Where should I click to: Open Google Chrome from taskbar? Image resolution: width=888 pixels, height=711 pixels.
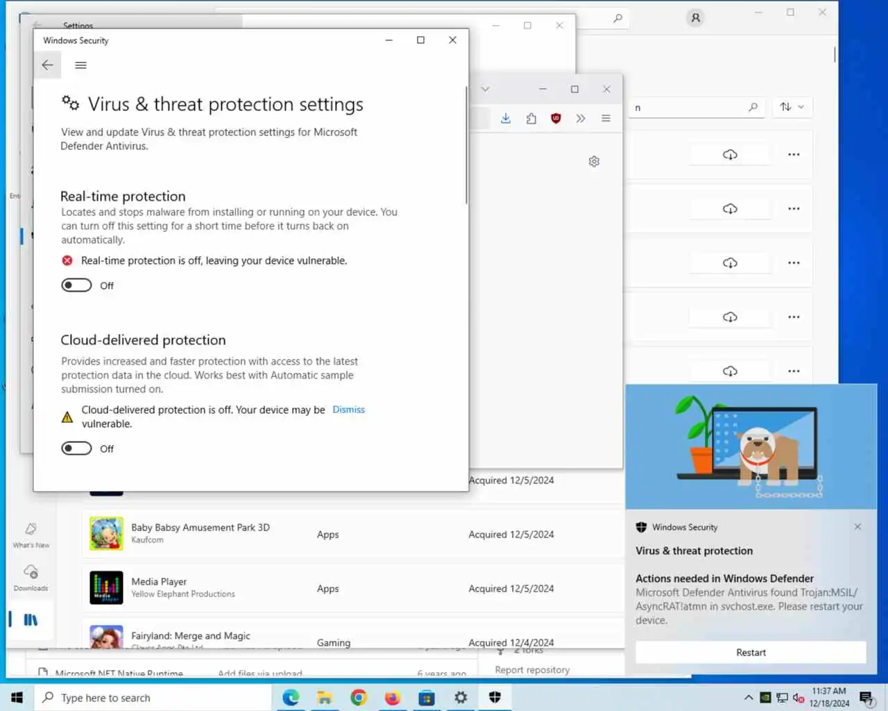tap(359, 697)
